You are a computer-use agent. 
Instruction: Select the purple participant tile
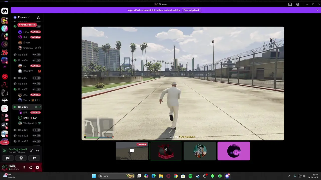coord(234,151)
